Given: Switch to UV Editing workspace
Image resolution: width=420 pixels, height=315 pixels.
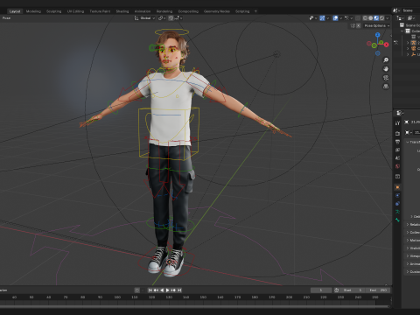Looking at the screenshot, I should (x=75, y=11).
